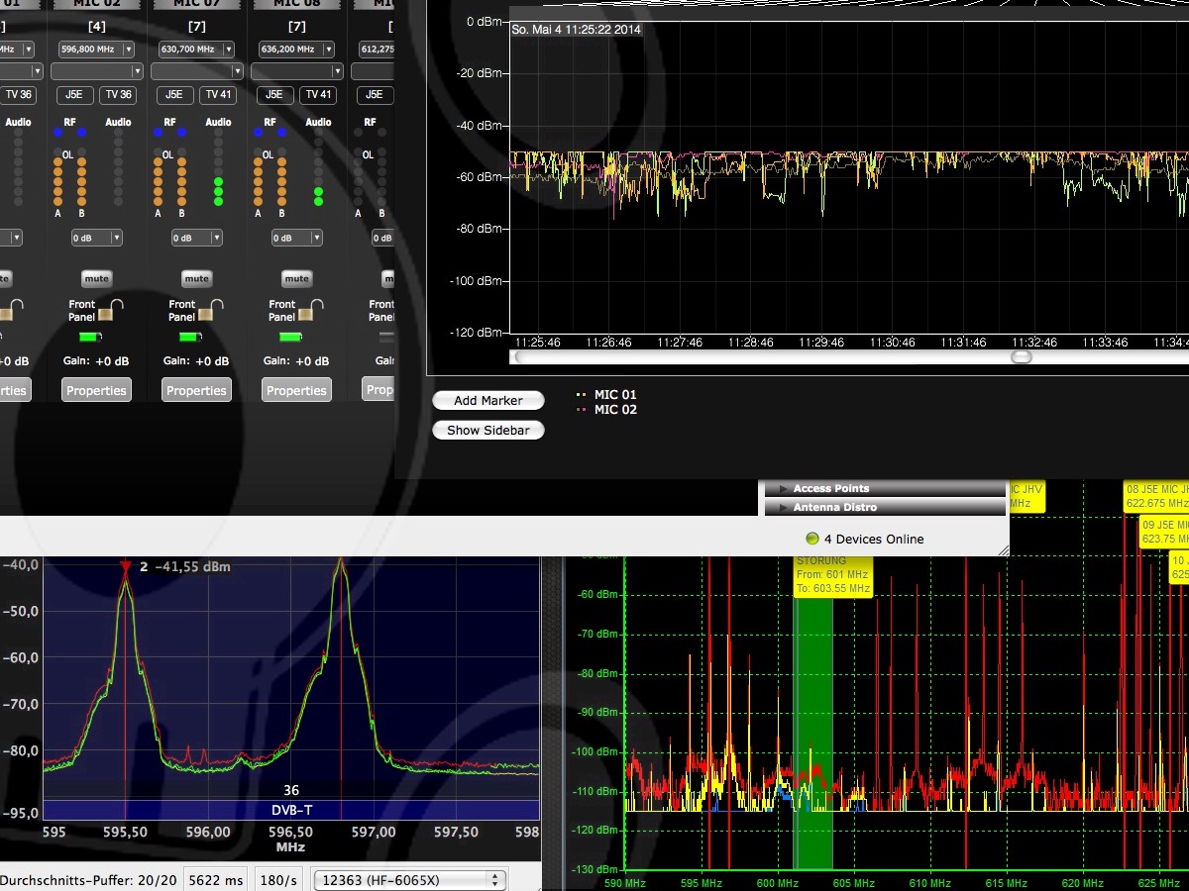This screenshot has height=891, width=1189.
Task: Open MIC 07 frequency dropdown 630,700 MHz
Action: click(x=195, y=49)
